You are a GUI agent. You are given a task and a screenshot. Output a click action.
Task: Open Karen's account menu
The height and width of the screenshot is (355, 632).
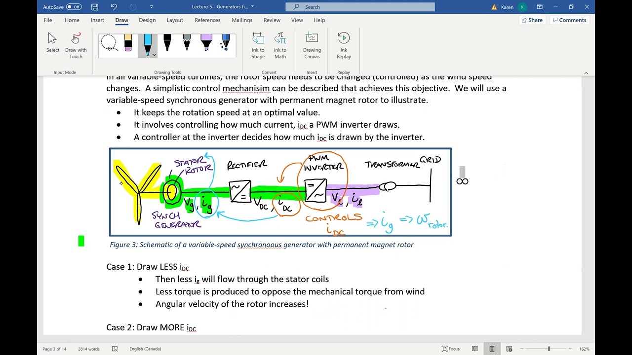pos(514,7)
